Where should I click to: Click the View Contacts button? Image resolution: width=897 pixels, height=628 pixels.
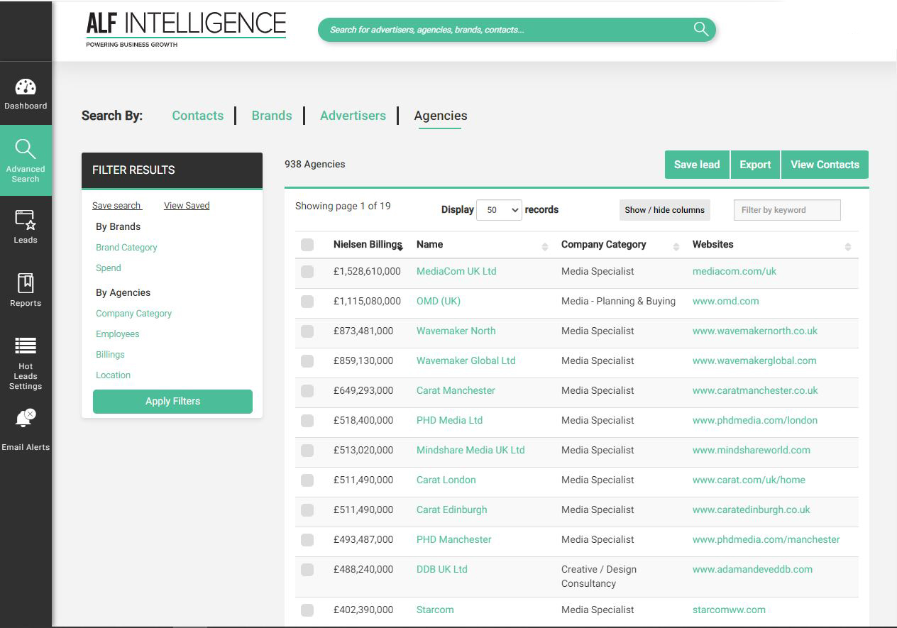(825, 165)
